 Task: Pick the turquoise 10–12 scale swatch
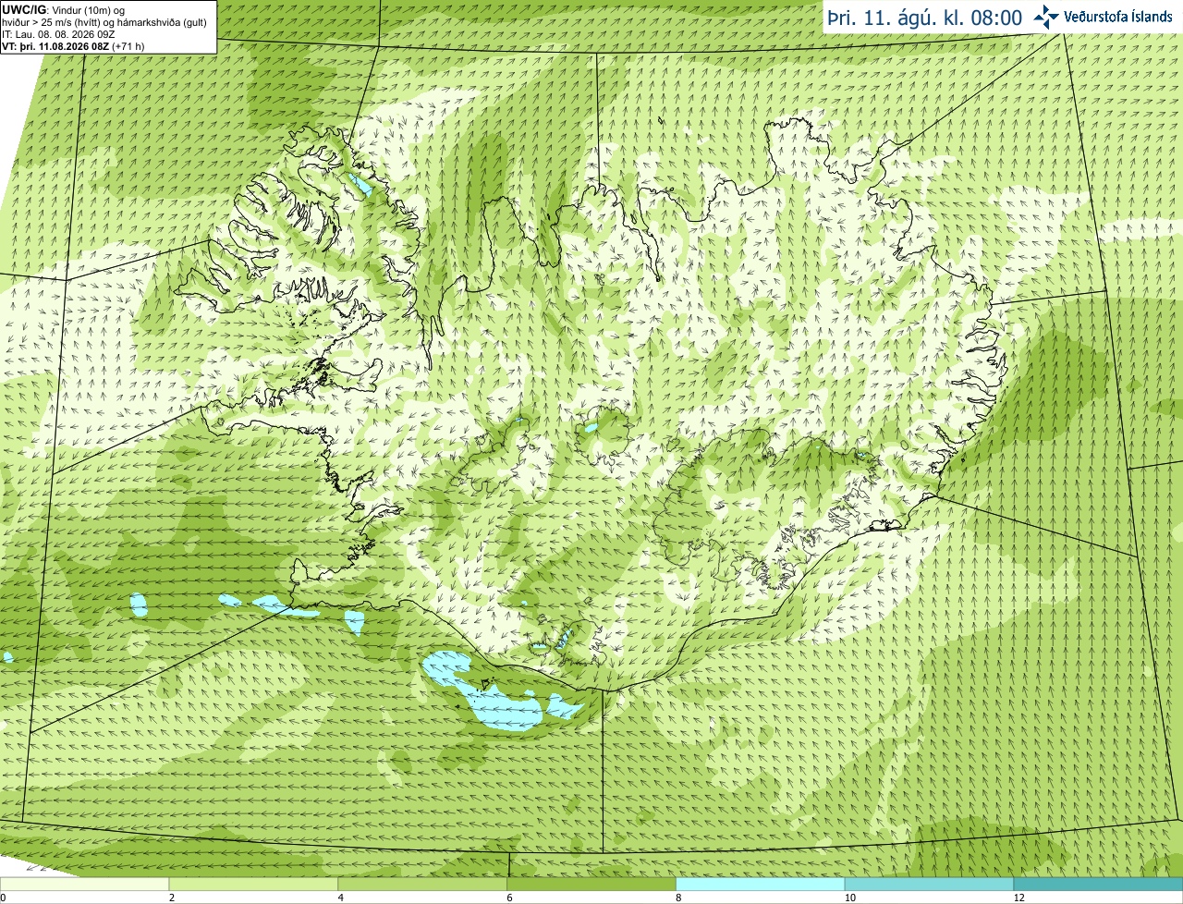pos(929,885)
